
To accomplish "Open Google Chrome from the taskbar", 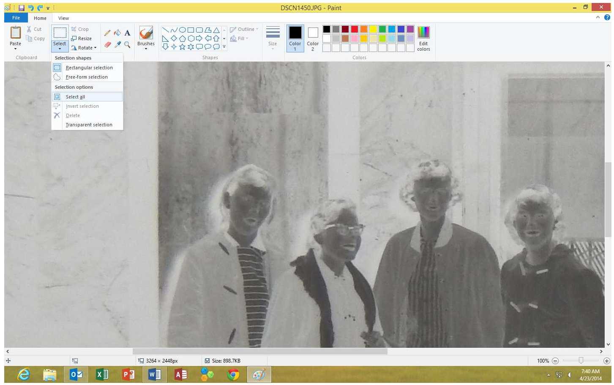I will tap(233, 374).
